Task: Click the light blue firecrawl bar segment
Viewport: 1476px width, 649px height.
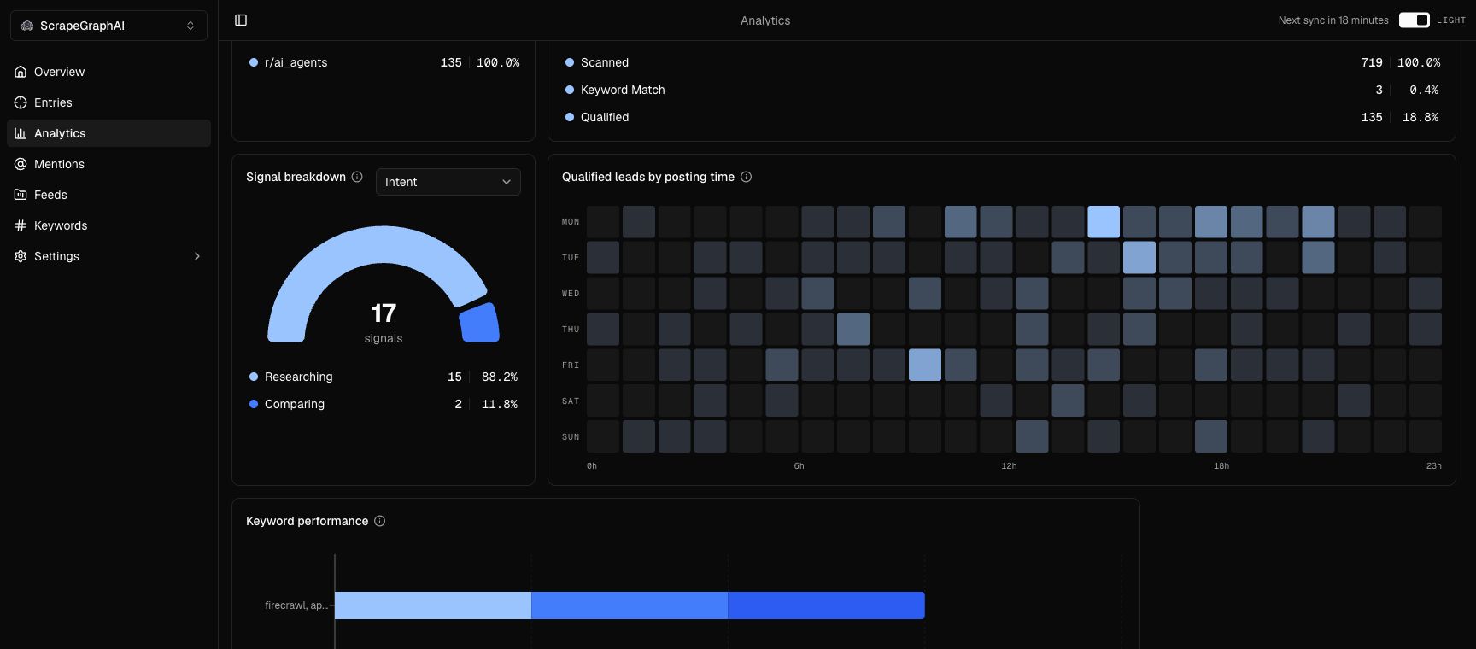Action: click(x=433, y=605)
